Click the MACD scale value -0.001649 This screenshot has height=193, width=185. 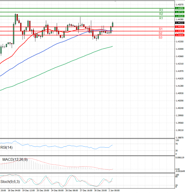180,171
